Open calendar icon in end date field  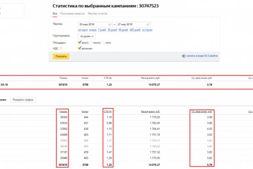tap(148, 24)
